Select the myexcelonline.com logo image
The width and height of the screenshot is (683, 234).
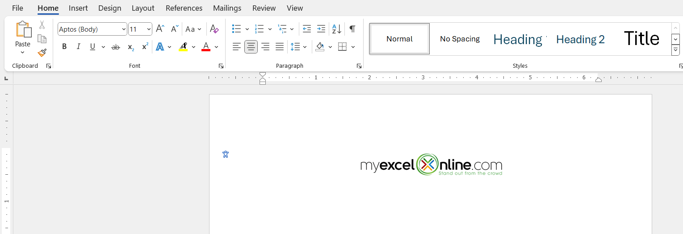[431, 164]
